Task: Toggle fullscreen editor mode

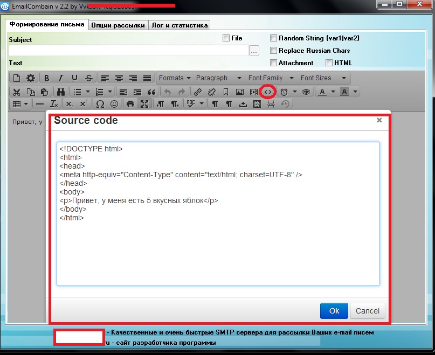Action: 144,104
